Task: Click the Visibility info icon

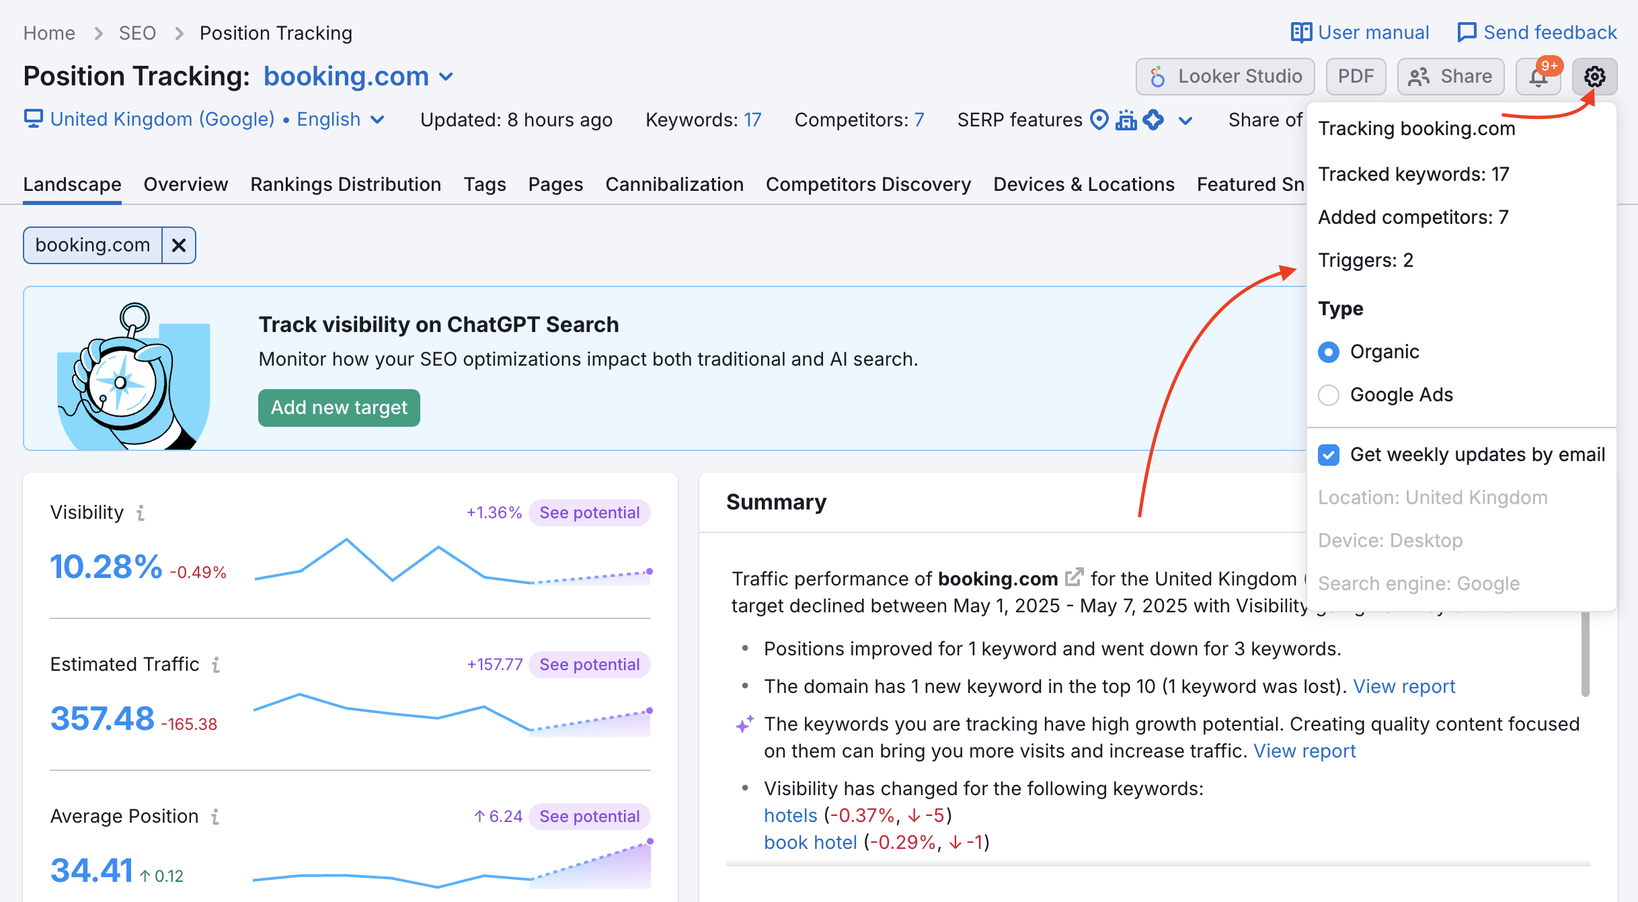Action: click(141, 513)
